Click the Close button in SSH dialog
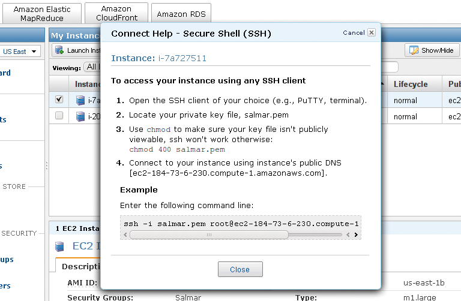 point(240,269)
